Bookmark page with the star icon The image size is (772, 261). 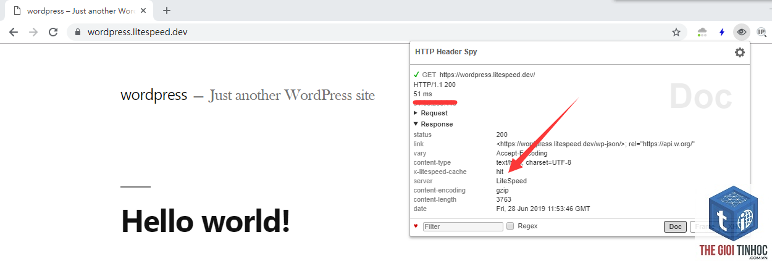676,32
